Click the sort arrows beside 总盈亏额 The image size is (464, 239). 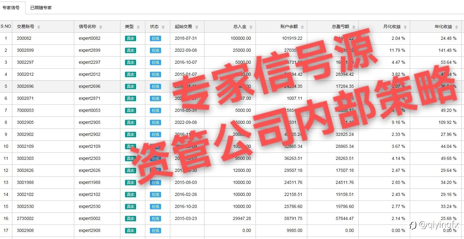354,27
